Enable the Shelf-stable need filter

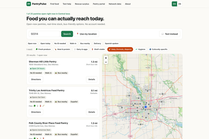pyautogui.click(x=98, y=49)
